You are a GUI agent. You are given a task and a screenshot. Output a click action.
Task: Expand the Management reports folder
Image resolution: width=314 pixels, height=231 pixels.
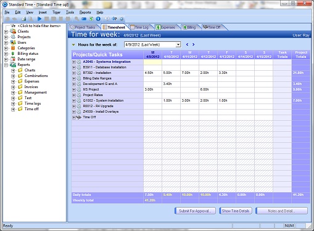click(x=13, y=92)
